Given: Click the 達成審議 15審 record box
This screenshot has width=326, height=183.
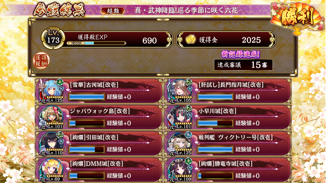Looking at the screenshot, I should [x=243, y=65].
